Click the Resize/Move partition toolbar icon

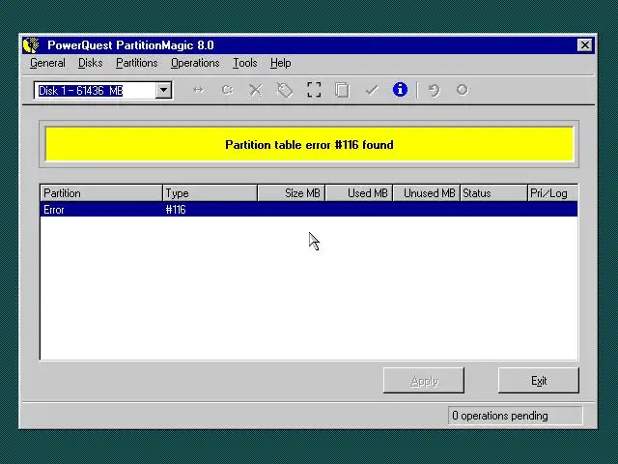pos(199,90)
